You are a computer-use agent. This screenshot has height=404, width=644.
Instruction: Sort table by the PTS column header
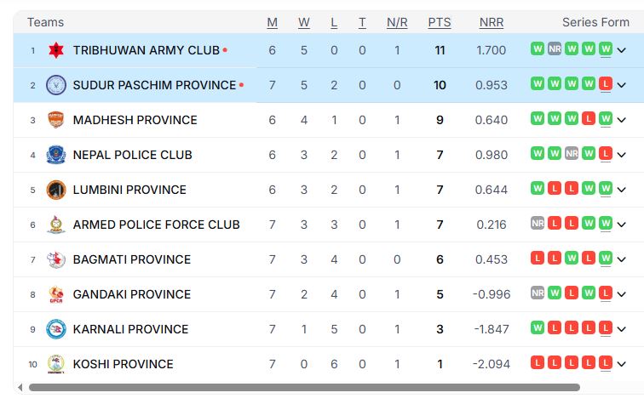pyautogui.click(x=440, y=22)
